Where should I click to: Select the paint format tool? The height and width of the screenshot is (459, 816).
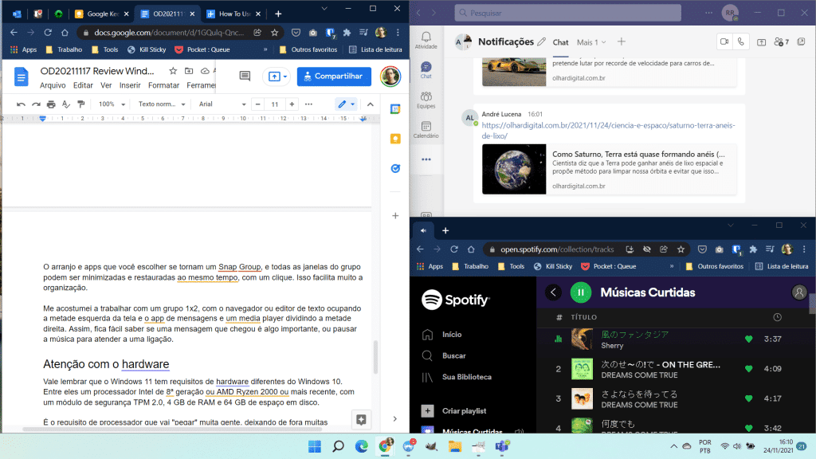pyautogui.click(x=81, y=104)
